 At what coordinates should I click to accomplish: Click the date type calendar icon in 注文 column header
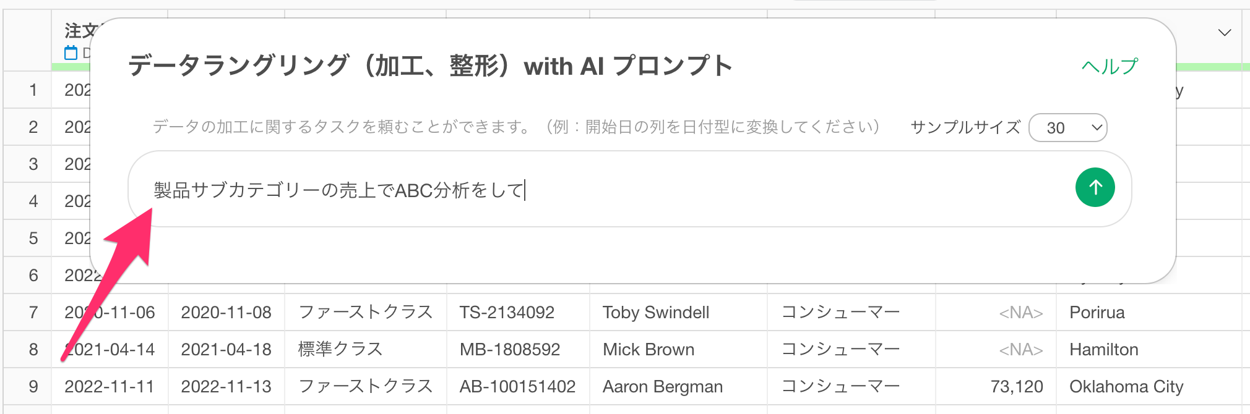tap(71, 53)
